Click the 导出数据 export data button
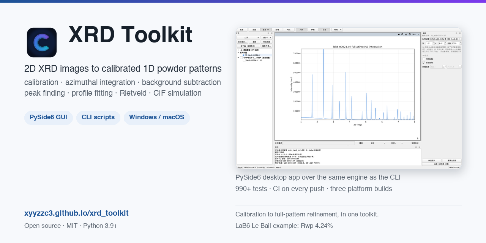The height and width of the screenshot is (243, 486). pos(267,42)
